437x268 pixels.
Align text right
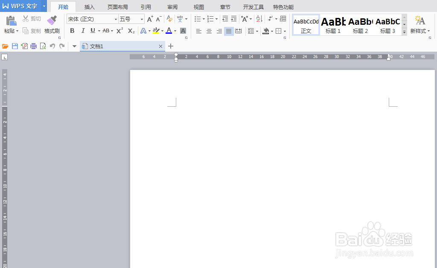pos(219,31)
